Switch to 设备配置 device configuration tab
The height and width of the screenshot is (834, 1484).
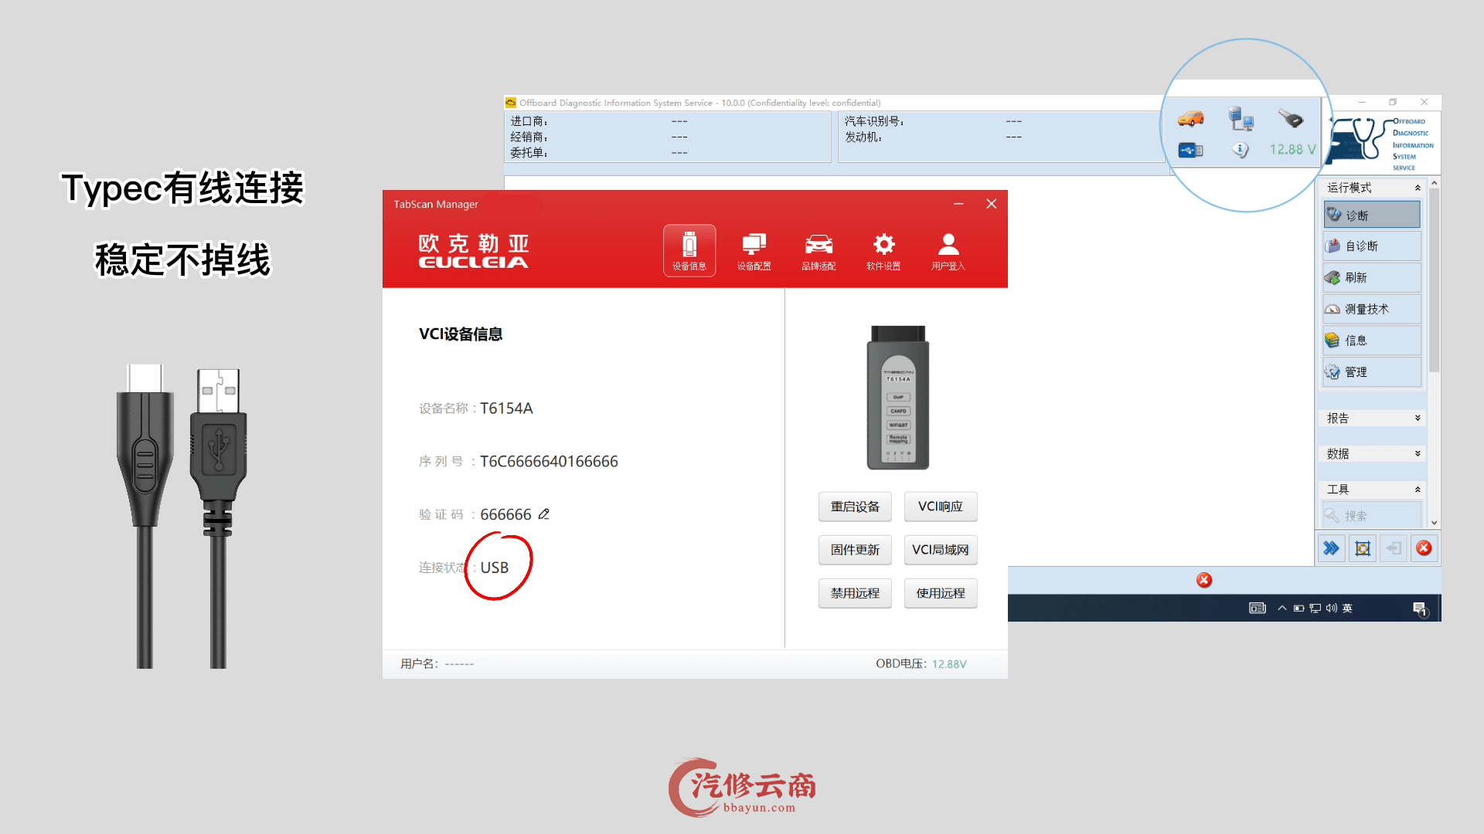[x=754, y=250]
